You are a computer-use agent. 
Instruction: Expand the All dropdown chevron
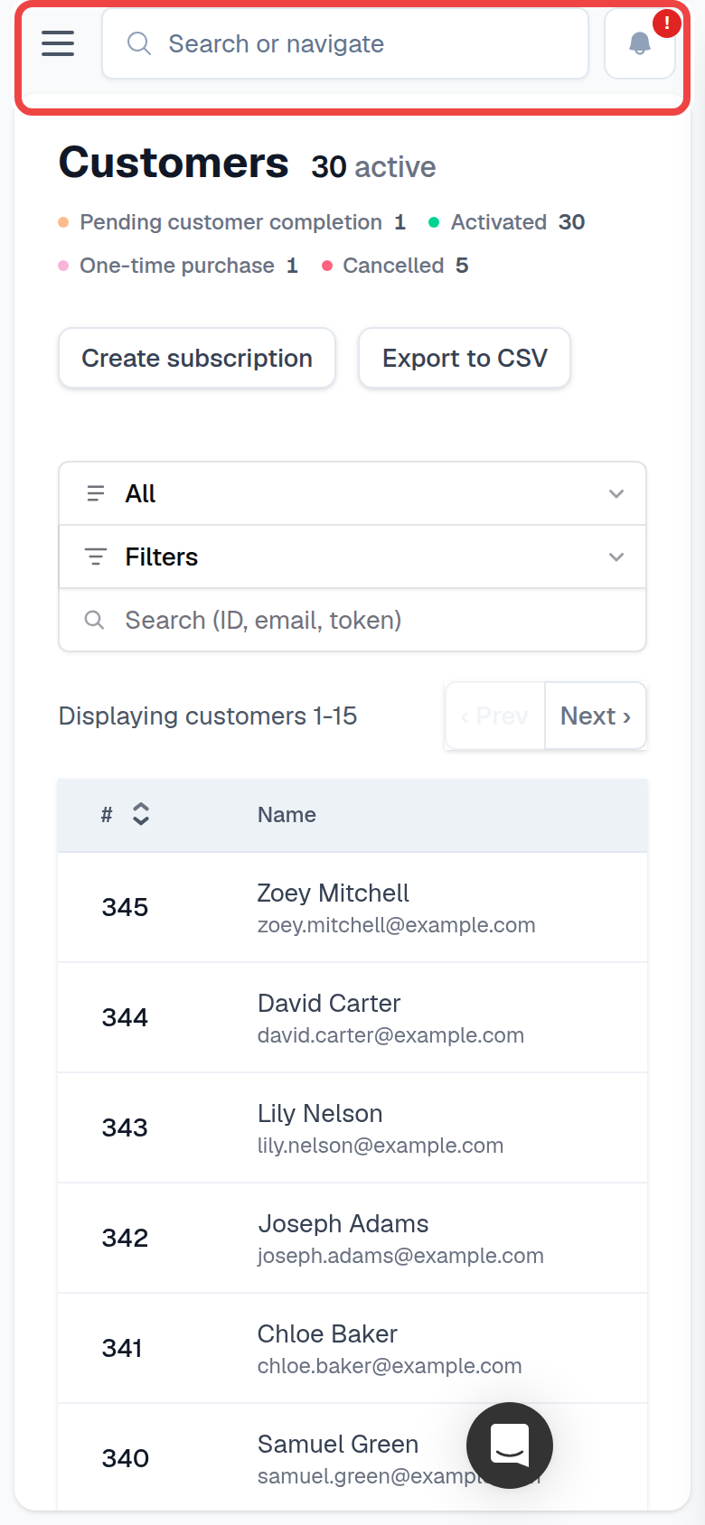point(616,493)
